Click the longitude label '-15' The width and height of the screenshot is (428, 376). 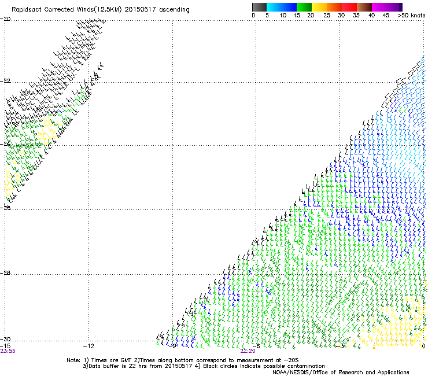[6, 346]
